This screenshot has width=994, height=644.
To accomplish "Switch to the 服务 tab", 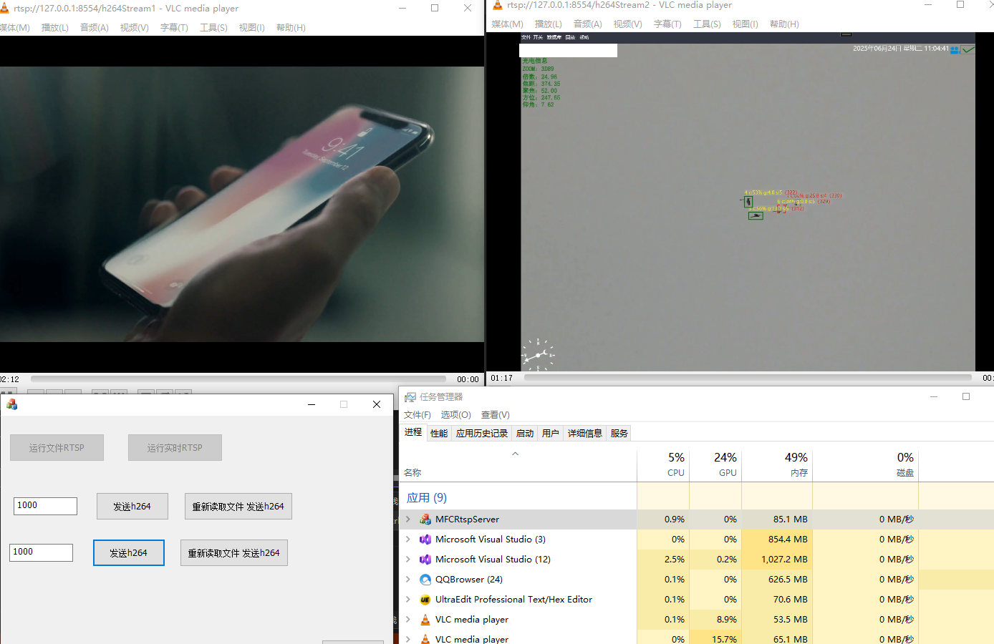I will [619, 434].
